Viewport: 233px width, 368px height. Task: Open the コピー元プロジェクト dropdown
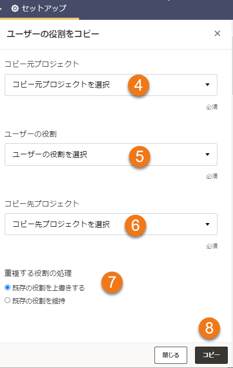pyautogui.click(x=111, y=85)
